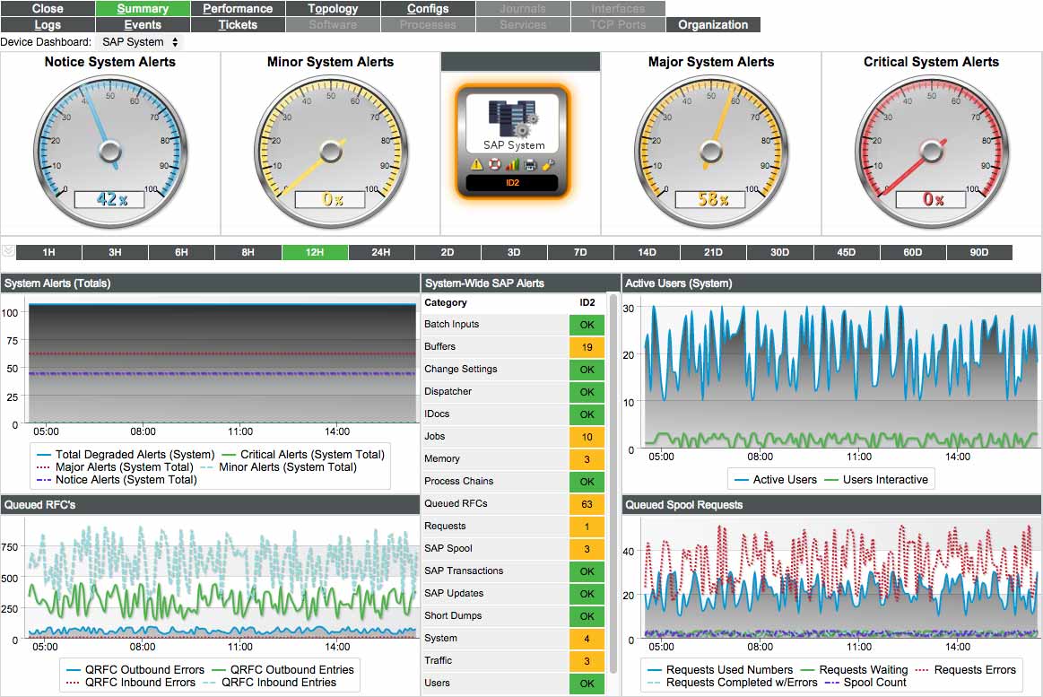This screenshot has width=1043, height=697.
Task: Click the Memory alert value 3
Action: click(x=587, y=459)
